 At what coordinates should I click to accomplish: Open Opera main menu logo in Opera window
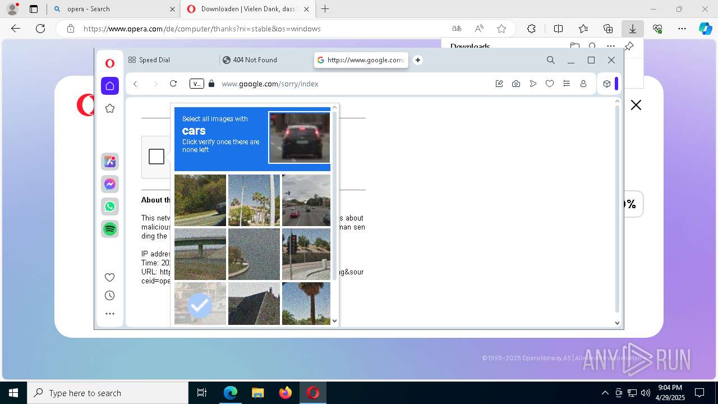pyautogui.click(x=110, y=63)
